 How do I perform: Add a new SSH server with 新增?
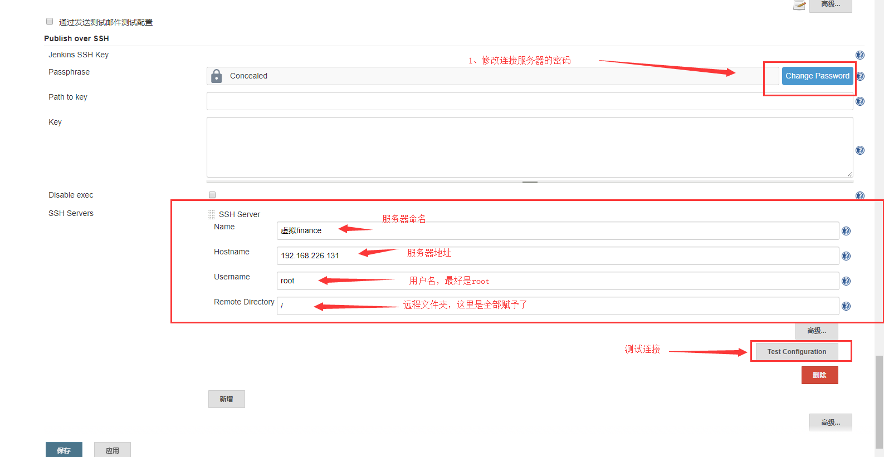click(x=226, y=399)
